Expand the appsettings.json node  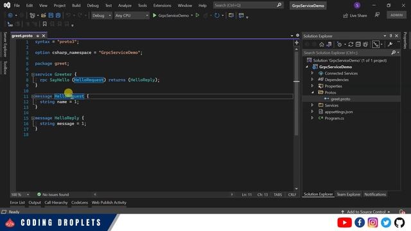[x=312, y=112]
